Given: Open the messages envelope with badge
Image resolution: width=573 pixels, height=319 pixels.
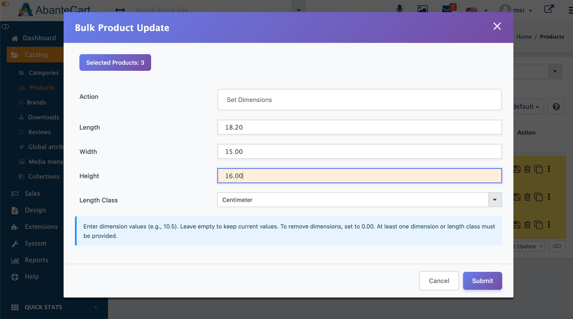Looking at the screenshot, I should 448,9.
